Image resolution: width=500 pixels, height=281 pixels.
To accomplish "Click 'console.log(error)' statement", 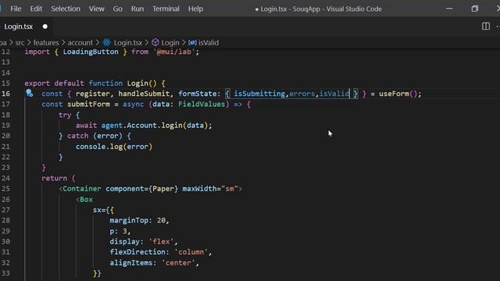I will pyautogui.click(x=114, y=147).
